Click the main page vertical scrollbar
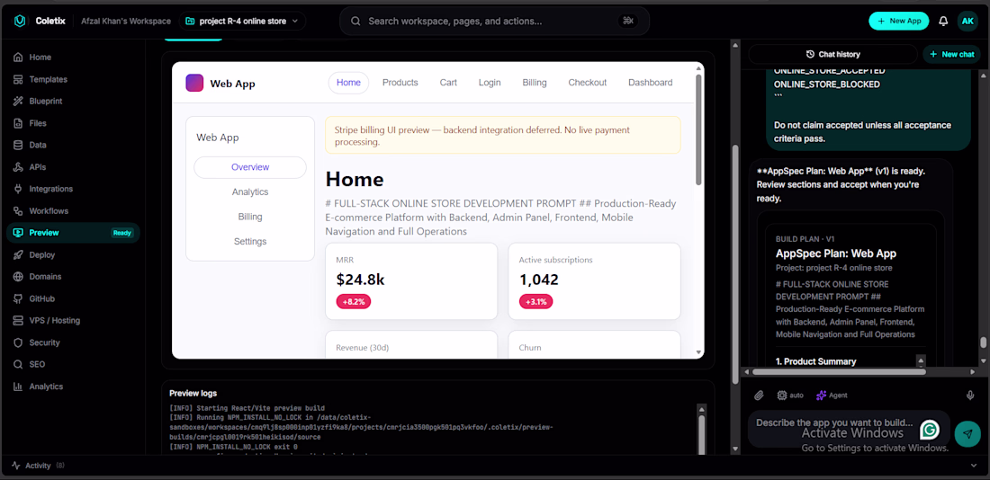 point(735,263)
